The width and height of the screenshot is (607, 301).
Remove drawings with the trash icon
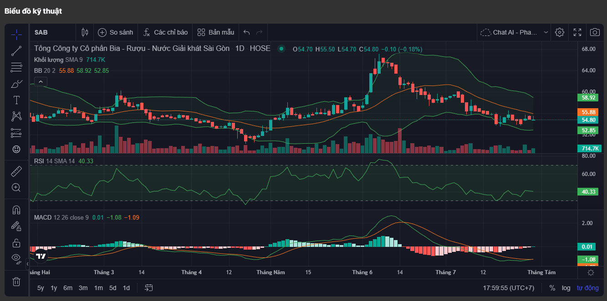pos(16,281)
